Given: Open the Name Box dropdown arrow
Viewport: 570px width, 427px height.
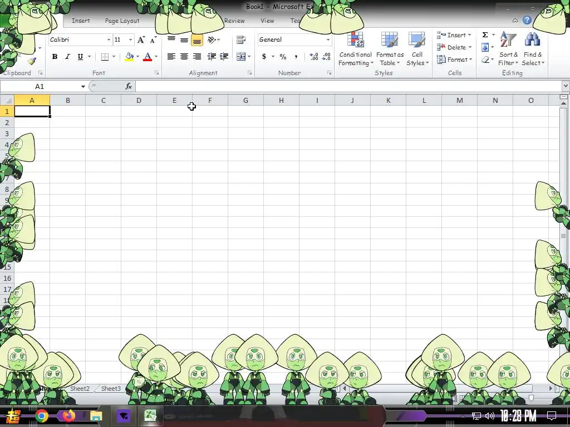Looking at the screenshot, I should click(83, 86).
